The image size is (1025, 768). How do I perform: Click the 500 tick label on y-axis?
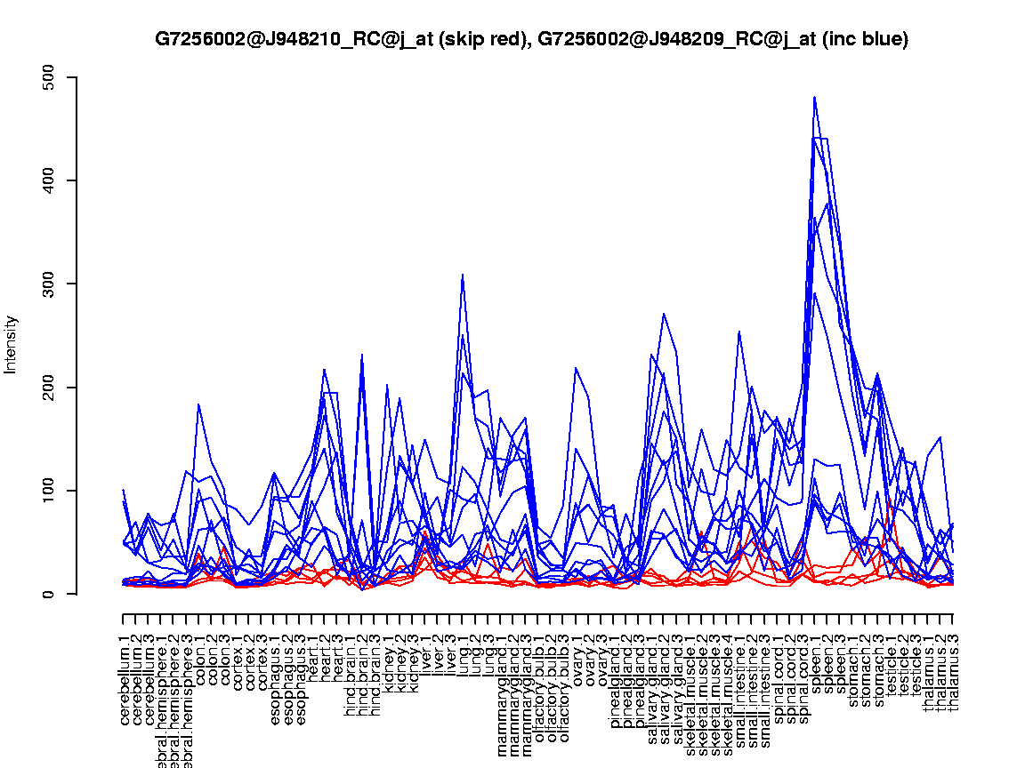pyautogui.click(x=50, y=77)
